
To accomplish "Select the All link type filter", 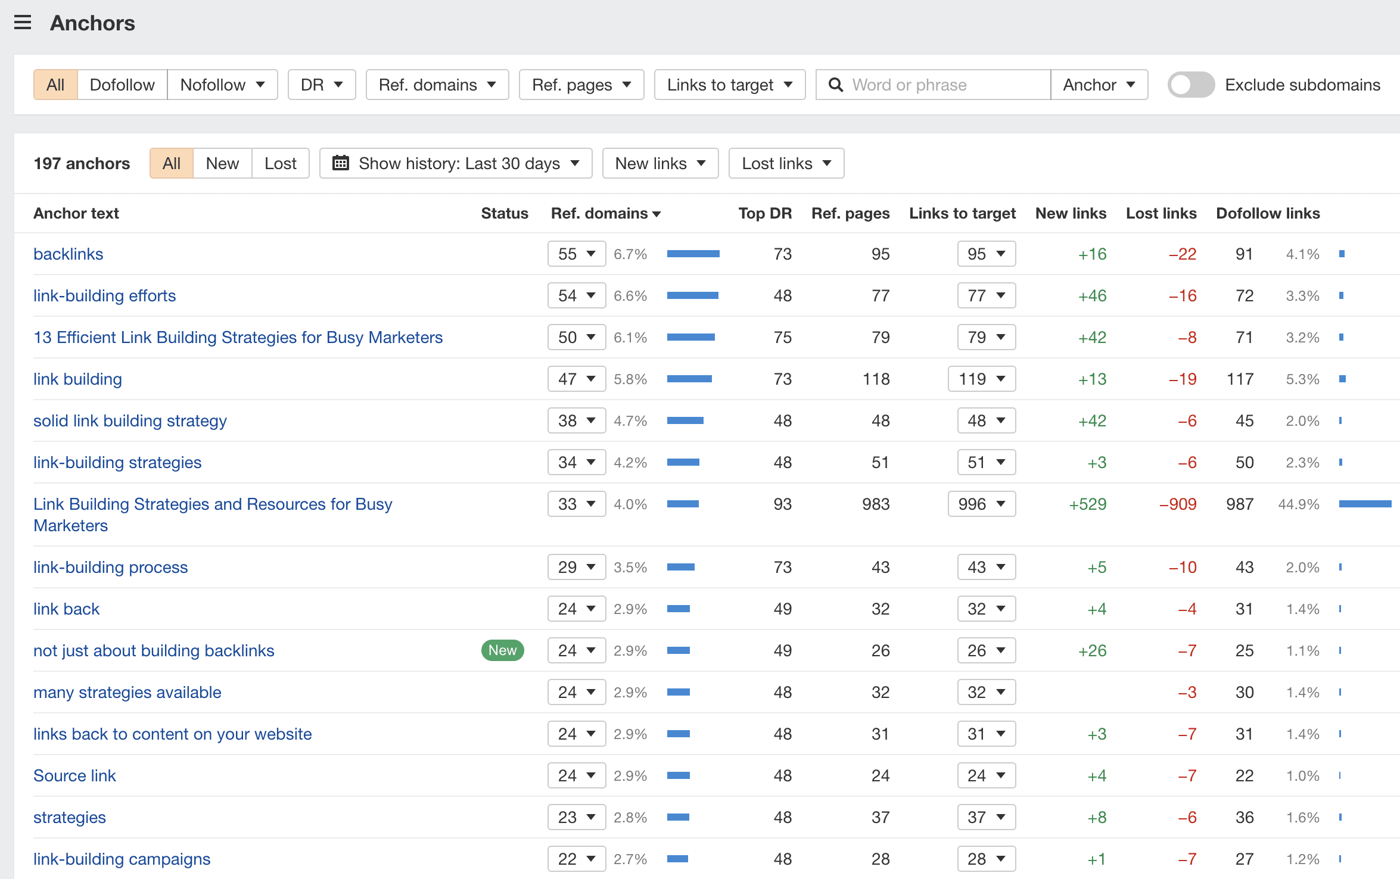I will tap(55, 85).
